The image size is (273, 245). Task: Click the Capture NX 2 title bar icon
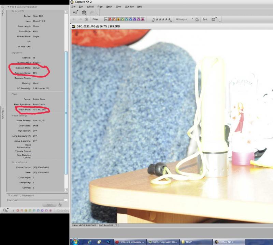pyautogui.click(x=72, y=2)
